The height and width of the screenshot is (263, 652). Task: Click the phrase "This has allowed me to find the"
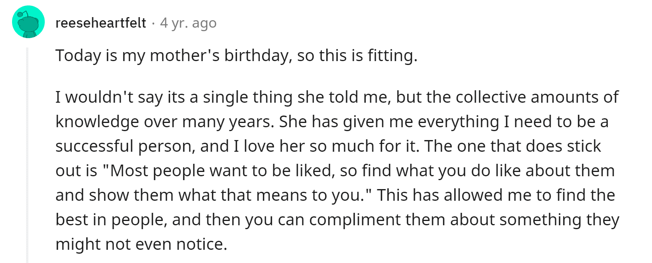[x=496, y=195]
